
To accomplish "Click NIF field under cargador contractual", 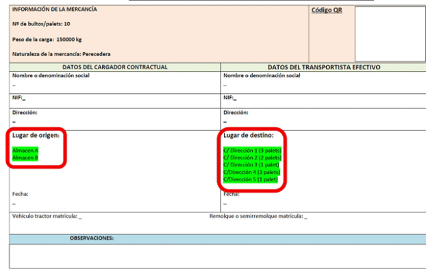I will coord(114,101).
